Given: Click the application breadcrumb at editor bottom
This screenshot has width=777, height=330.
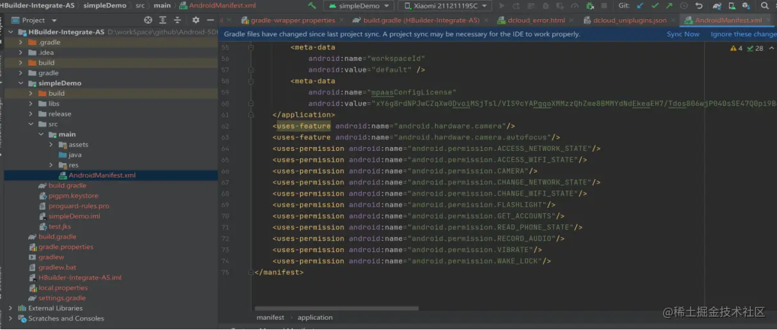Looking at the screenshot, I should click(315, 317).
